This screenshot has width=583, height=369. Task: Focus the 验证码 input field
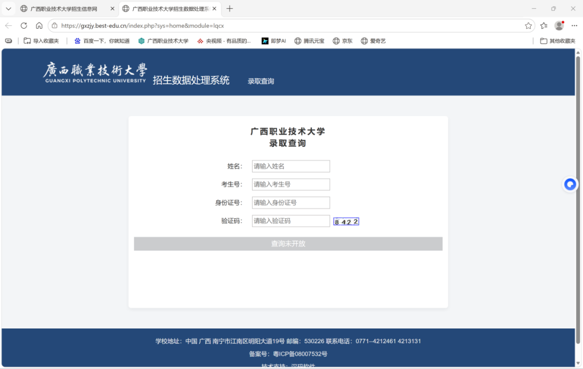click(x=291, y=221)
